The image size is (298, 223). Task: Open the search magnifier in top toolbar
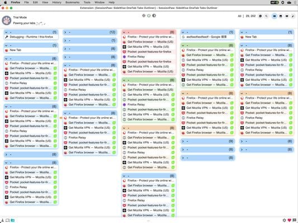(267, 16)
